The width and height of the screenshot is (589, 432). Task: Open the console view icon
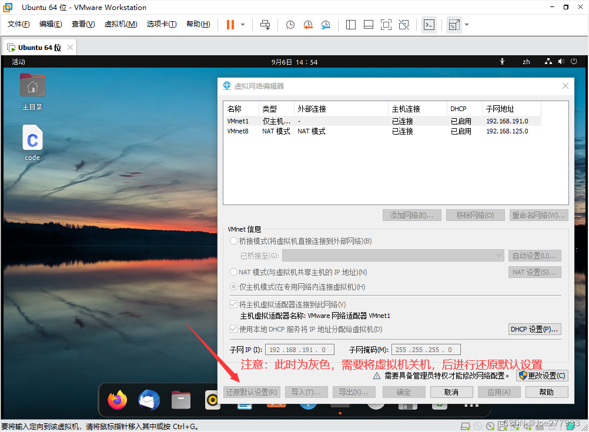coord(429,25)
